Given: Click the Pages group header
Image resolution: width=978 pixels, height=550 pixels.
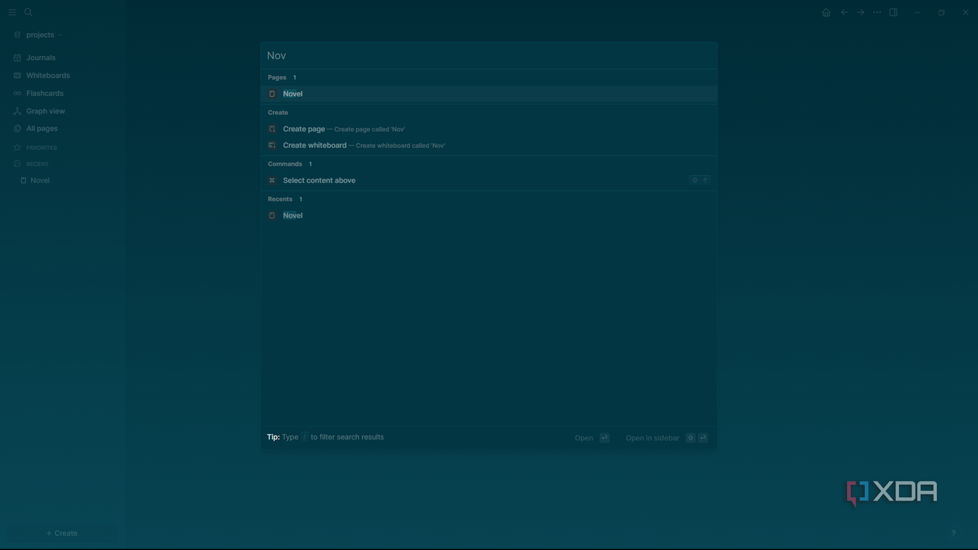Looking at the screenshot, I should [277, 78].
